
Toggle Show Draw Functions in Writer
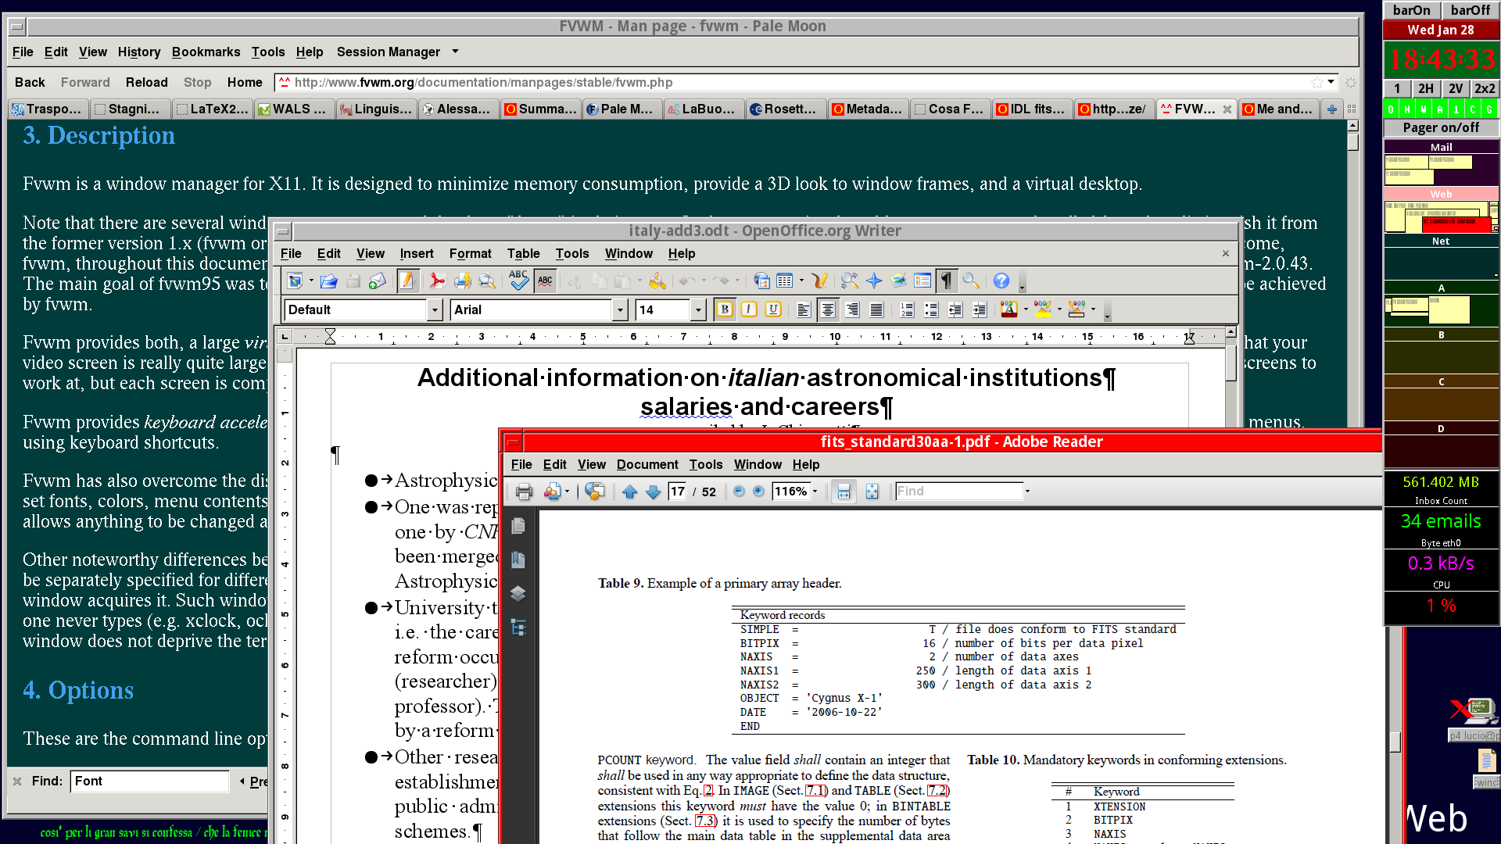(x=820, y=281)
